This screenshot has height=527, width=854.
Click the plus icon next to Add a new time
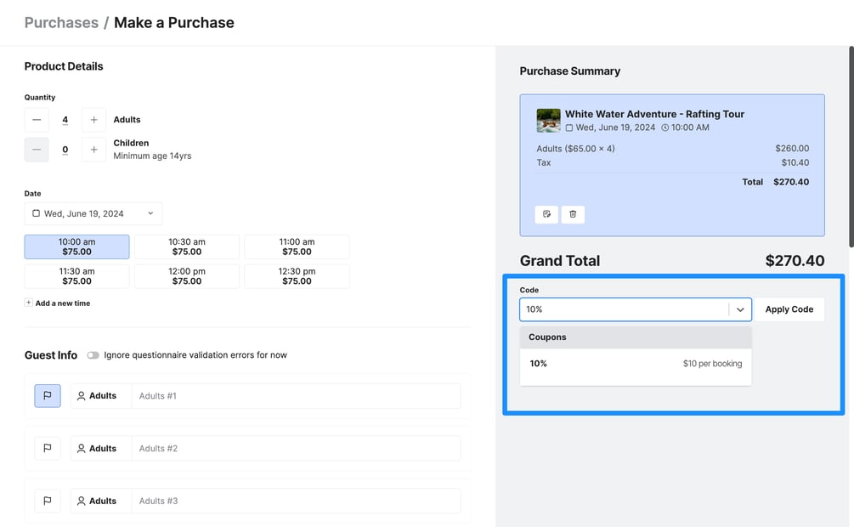[x=26, y=303]
